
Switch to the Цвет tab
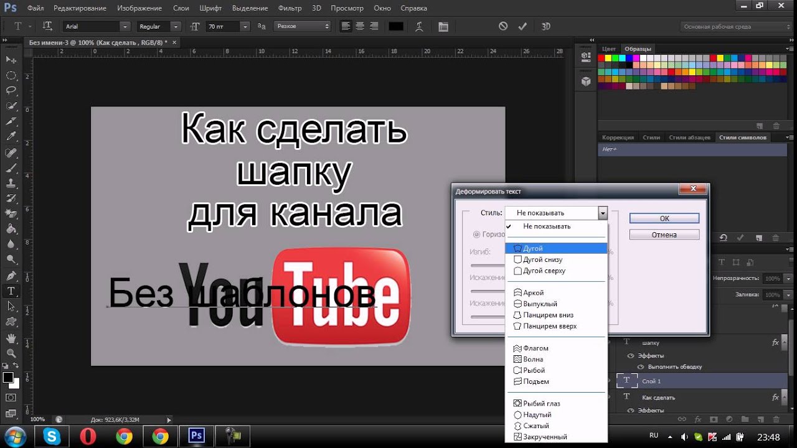(x=609, y=49)
